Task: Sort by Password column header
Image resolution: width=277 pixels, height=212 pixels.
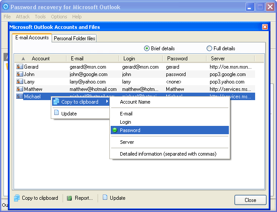Action: pyautogui.click(x=184, y=59)
